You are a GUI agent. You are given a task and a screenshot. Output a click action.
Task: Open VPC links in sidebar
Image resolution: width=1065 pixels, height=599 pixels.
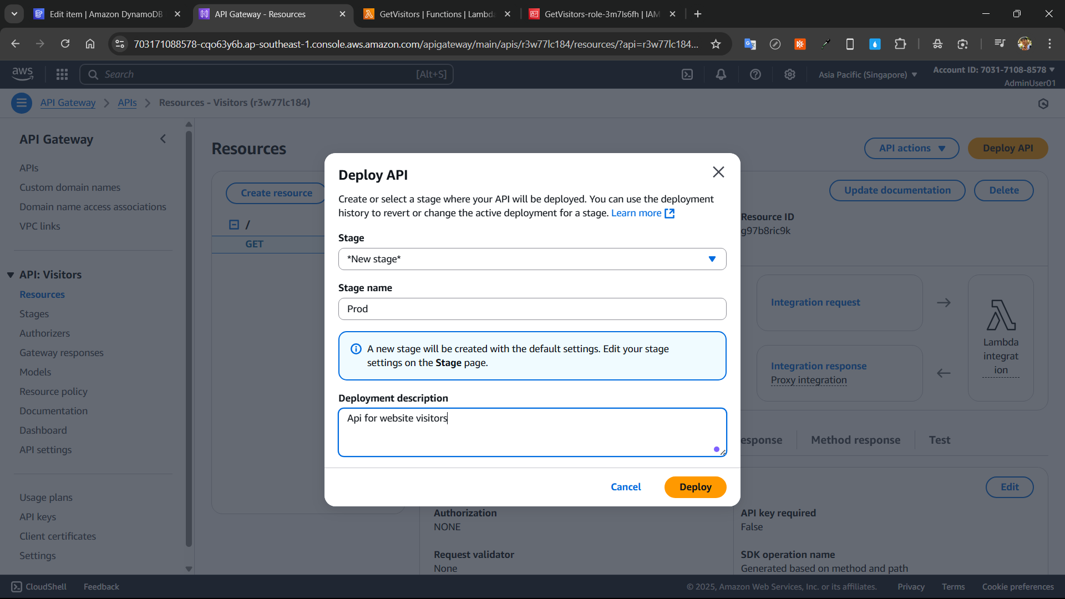point(40,226)
